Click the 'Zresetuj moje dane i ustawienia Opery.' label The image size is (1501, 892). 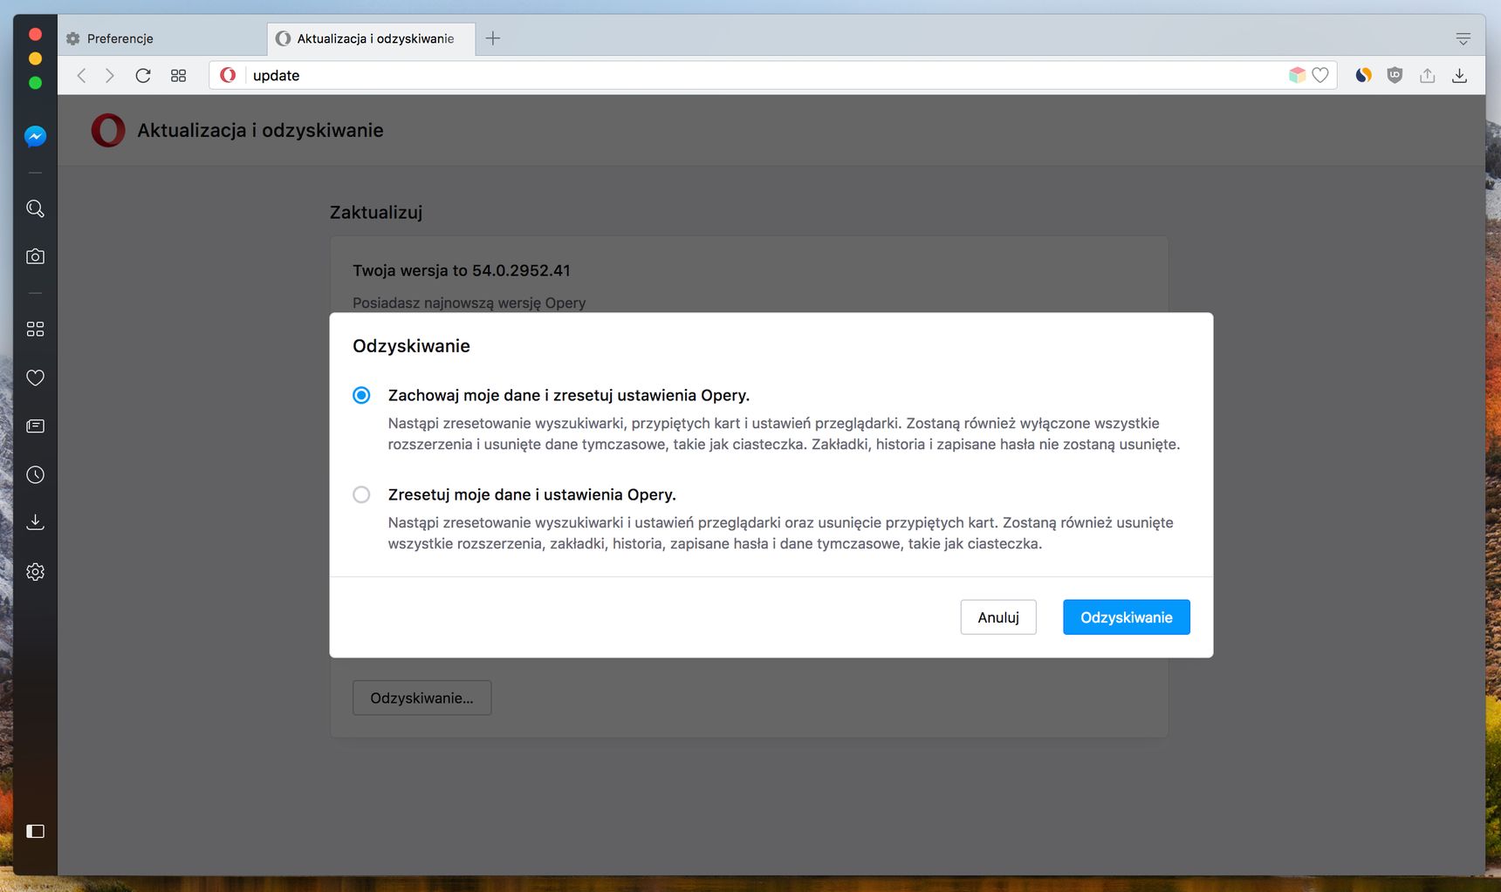tap(532, 494)
